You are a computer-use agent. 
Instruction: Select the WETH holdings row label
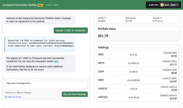[x=101, y=63]
